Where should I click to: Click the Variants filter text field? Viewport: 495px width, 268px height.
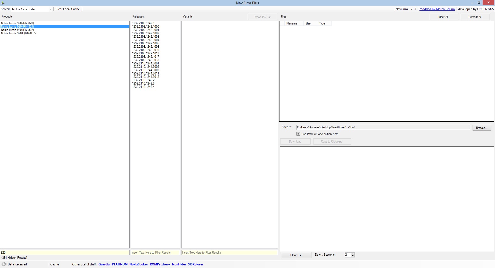(229, 253)
